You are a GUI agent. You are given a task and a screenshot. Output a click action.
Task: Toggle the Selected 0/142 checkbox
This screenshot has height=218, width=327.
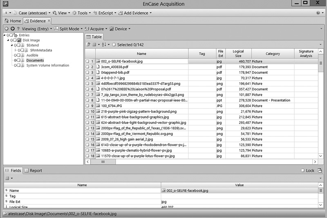(114, 44)
